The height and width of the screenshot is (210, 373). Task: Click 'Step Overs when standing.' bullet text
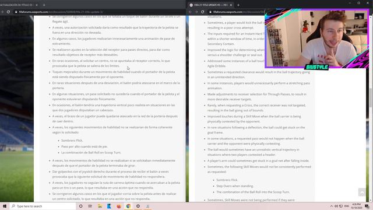(x=235, y=186)
